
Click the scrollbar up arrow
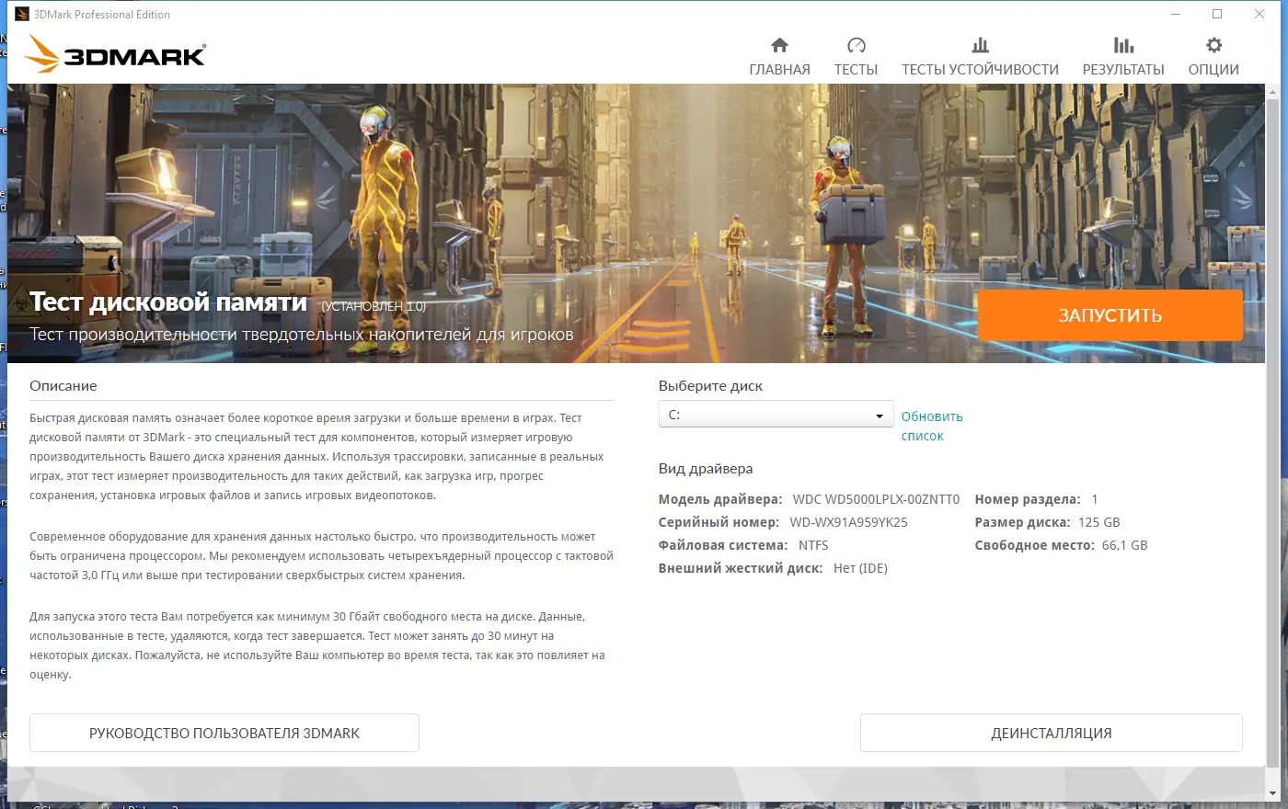(x=1273, y=92)
